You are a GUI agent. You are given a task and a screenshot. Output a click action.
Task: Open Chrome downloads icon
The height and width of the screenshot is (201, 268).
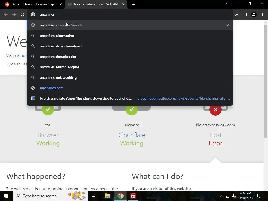(x=237, y=15)
